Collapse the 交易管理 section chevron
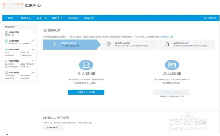The image size is (220, 136). [x=33, y=41]
